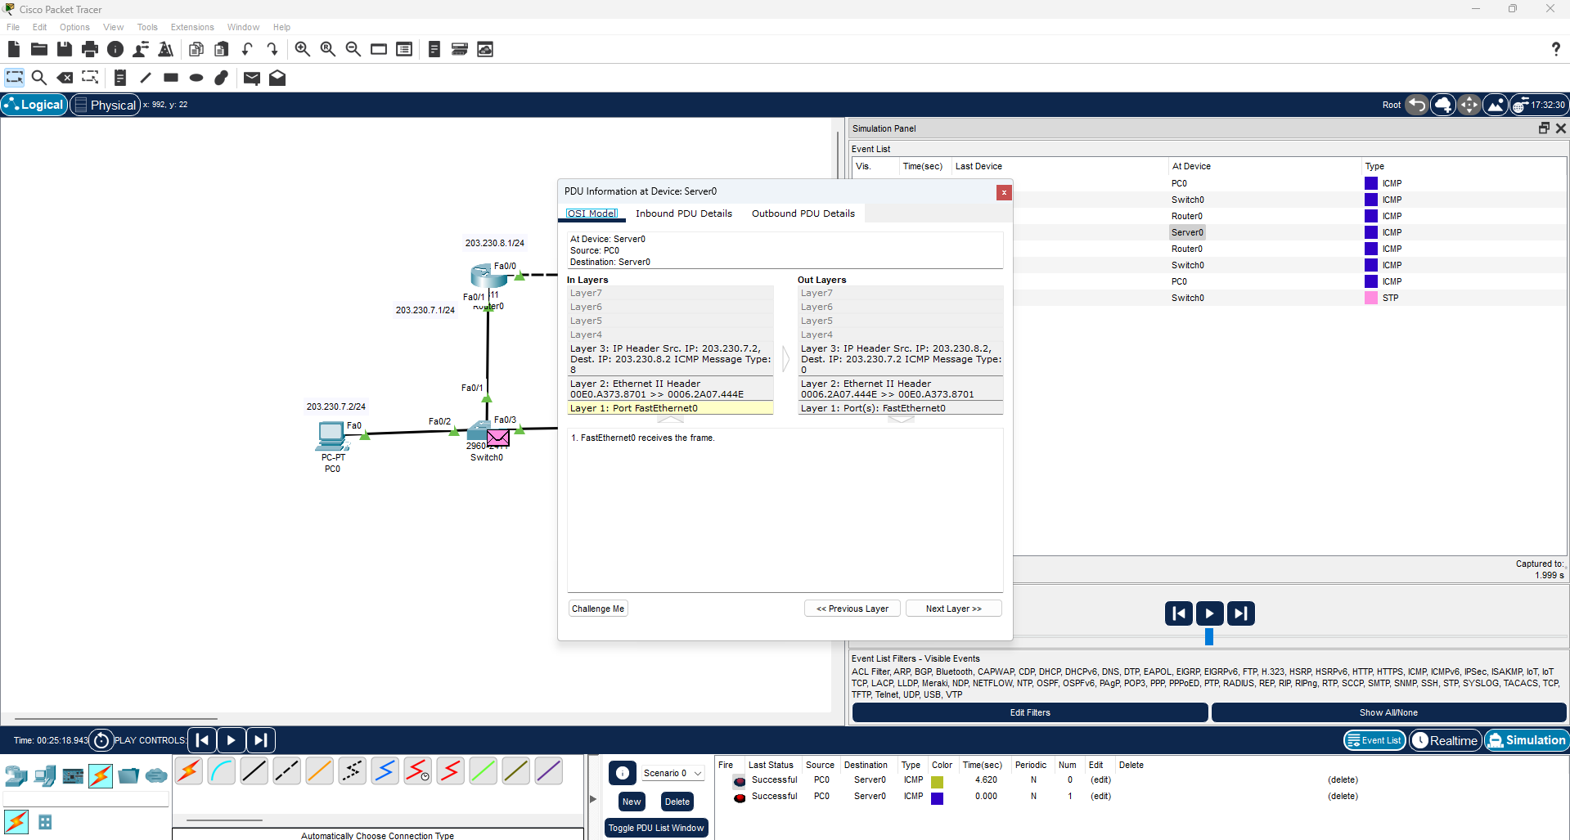
Task: Switch to Physical workspace view
Action: click(x=106, y=105)
